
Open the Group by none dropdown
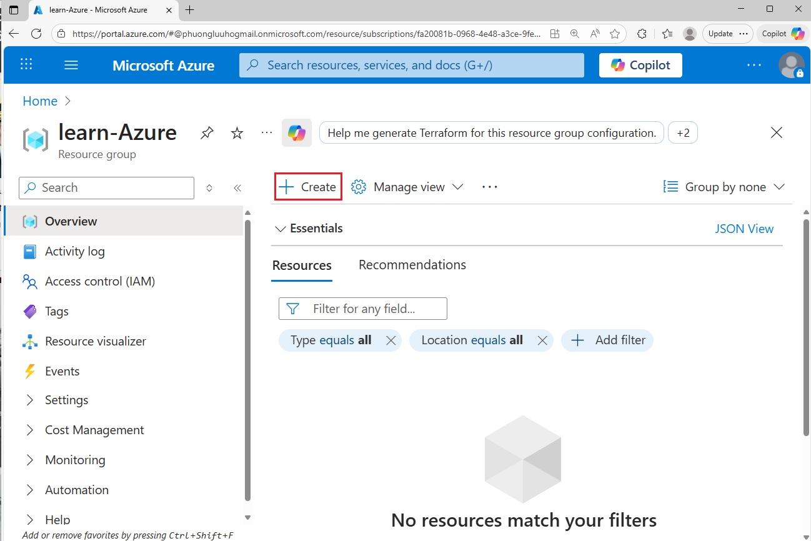click(724, 187)
